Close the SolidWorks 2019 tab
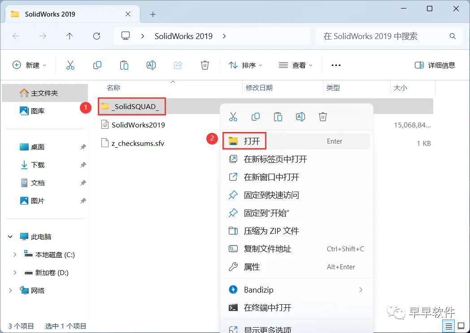 [x=128, y=14]
